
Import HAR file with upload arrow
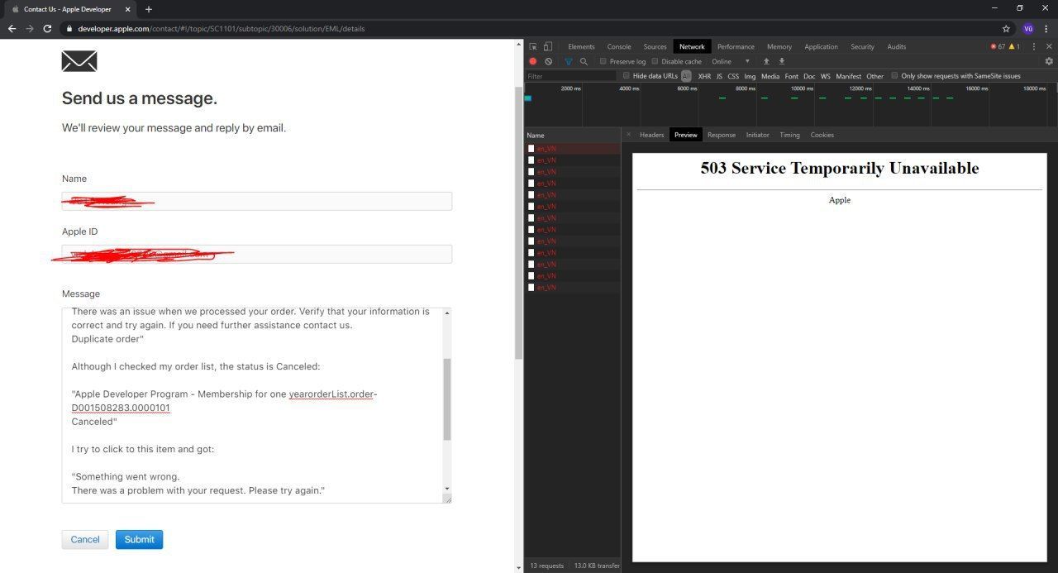766,61
